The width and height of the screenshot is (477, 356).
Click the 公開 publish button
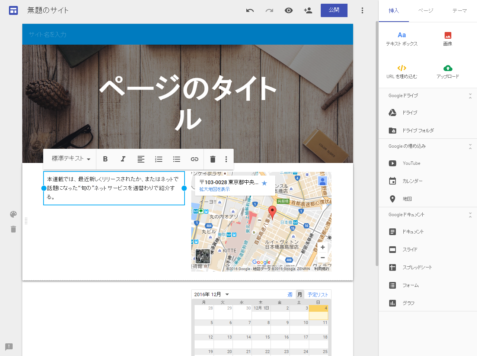(x=333, y=10)
